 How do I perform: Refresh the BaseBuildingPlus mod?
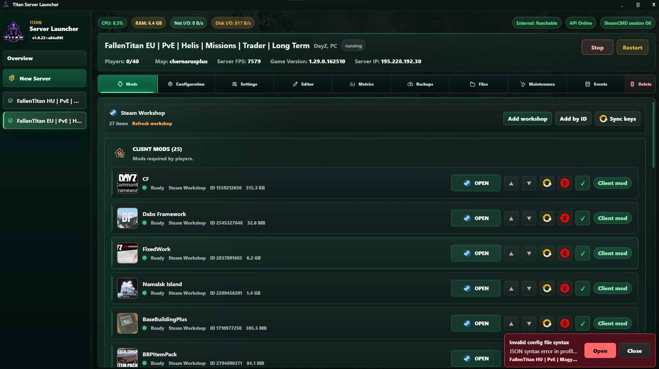547,323
